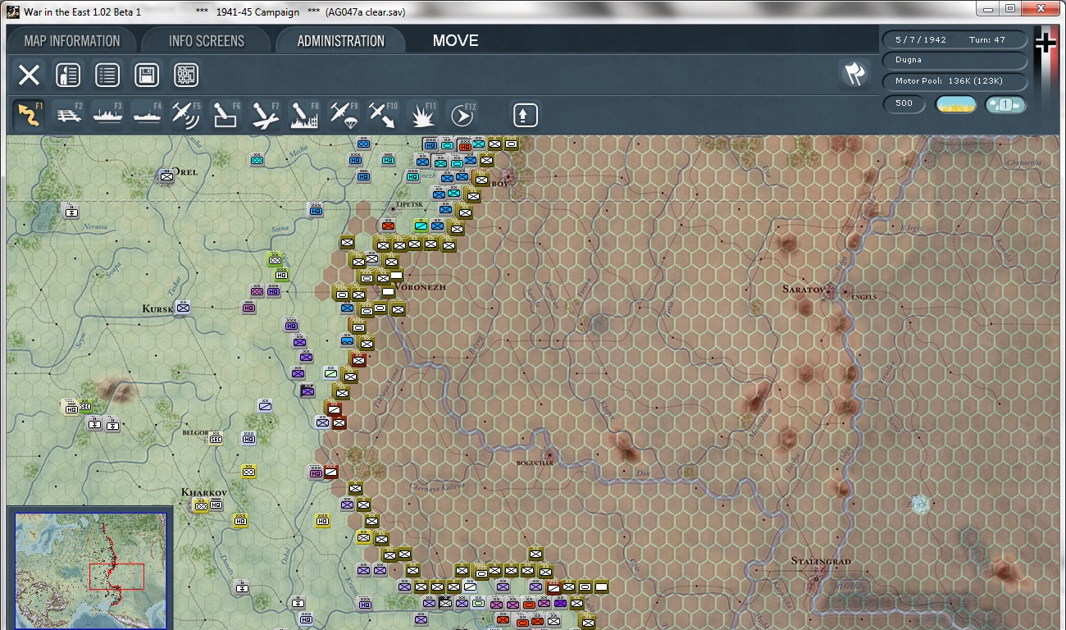Click the floppy disk save game icon
The height and width of the screenshot is (630, 1066).
pyautogui.click(x=147, y=75)
